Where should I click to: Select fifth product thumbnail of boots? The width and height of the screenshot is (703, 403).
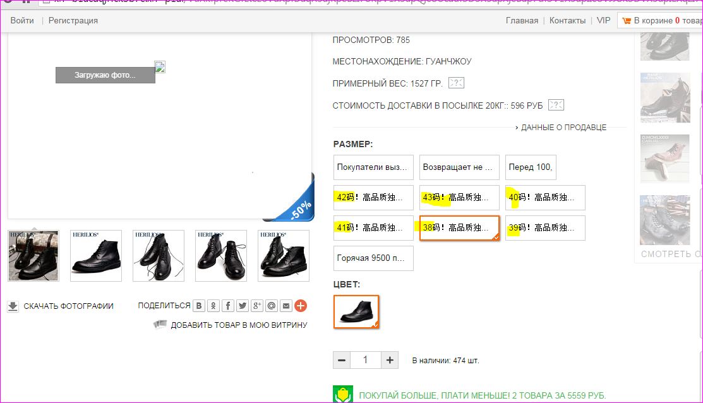(x=284, y=256)
